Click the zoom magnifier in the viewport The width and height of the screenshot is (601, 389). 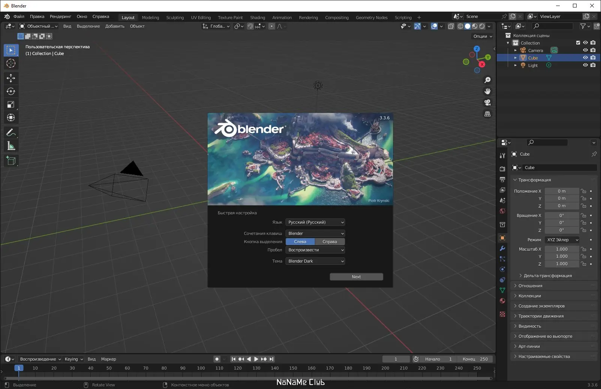[487, 80]
